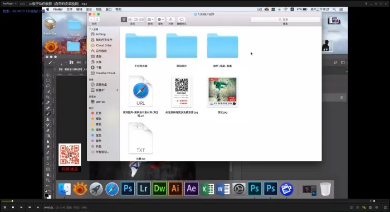Image resolution: width=390 pixels, height=212 pixels.
Task: Select the Move tool in Photoshop
Action: (48, 75)
